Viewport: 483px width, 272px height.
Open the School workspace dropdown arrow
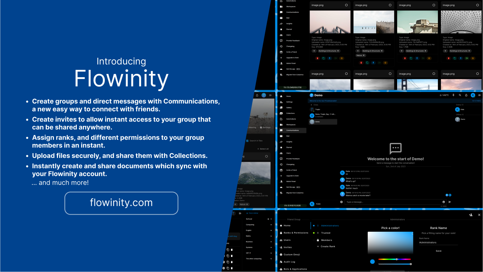coord(271,219)
